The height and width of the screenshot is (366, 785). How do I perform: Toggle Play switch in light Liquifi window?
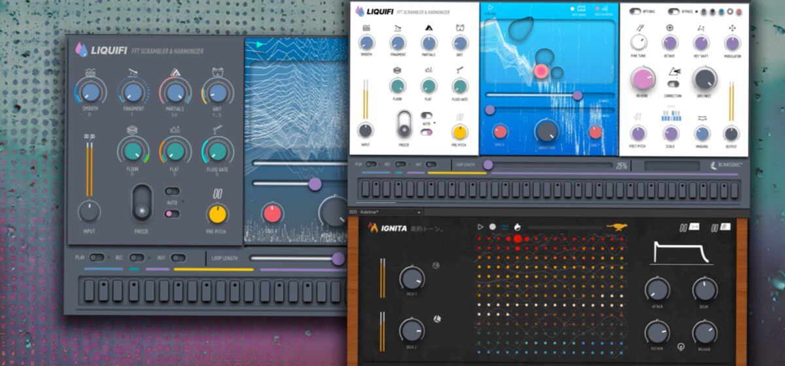(371, 165)
